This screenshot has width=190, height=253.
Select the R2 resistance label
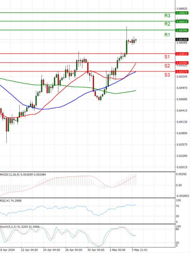pos(167,24)
